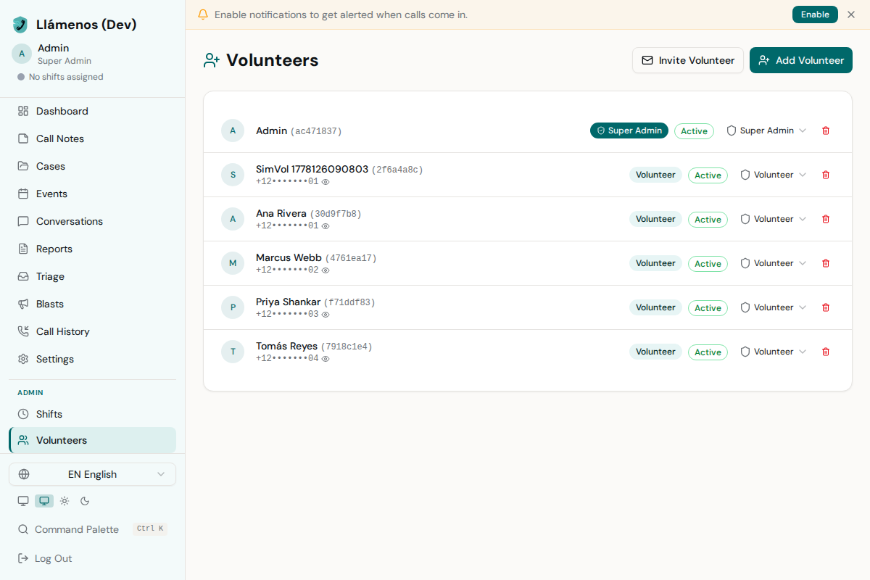
Task: Click the Events calendar icon
Action: tap(23, 194)
